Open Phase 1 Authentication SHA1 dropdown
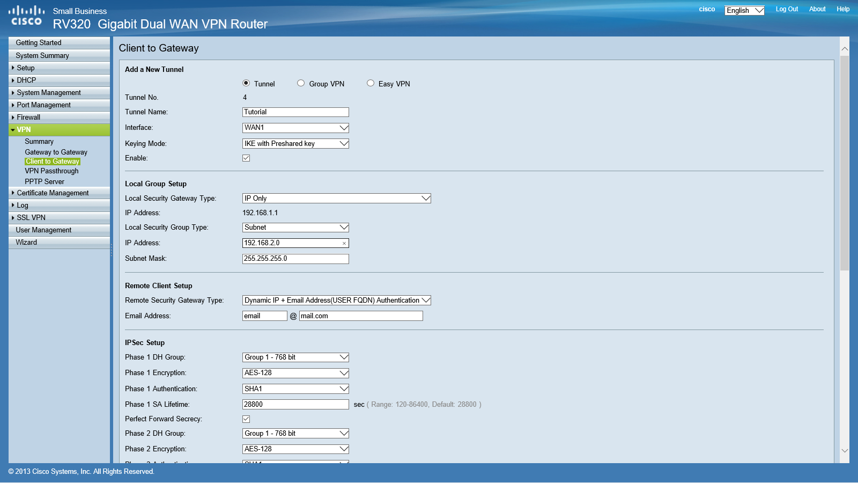This screenshot has height=483, width=858. pyautogui.click(x=295, y=389)
